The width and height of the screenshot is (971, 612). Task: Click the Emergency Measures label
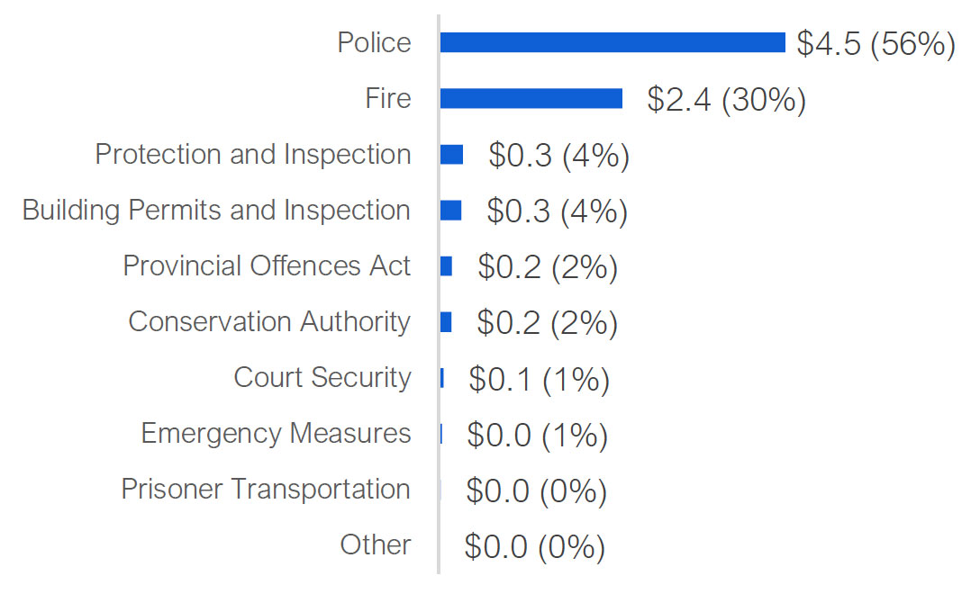276,433
